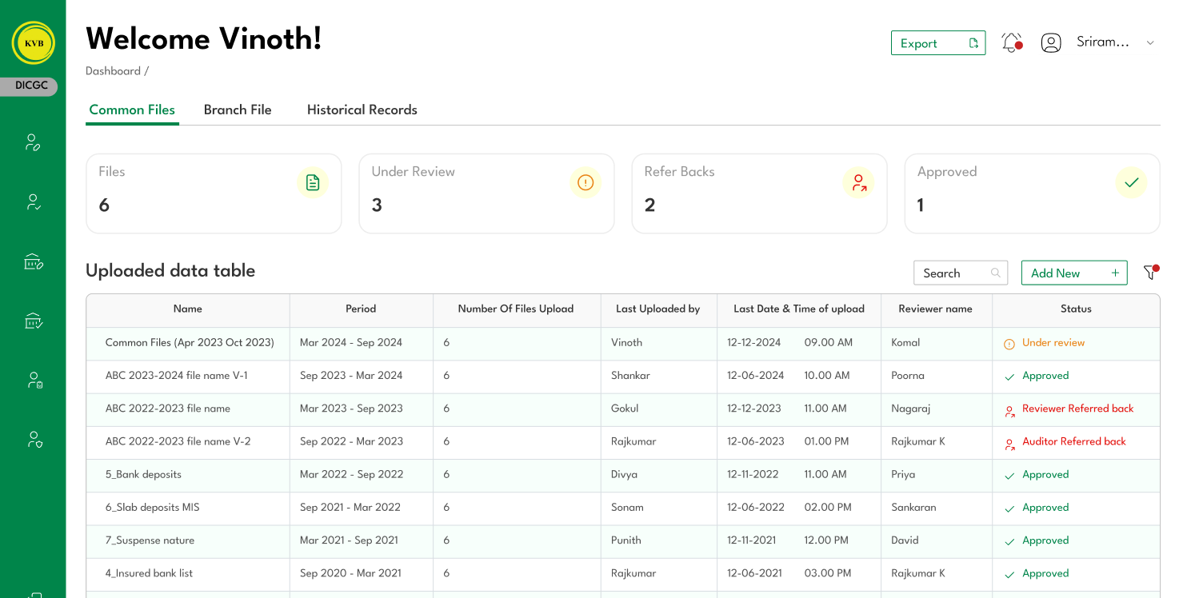This screenshot has height=598, width=1187.
Task: Follow the Dashboard breadcrumb link
Action: click(113, 71)
